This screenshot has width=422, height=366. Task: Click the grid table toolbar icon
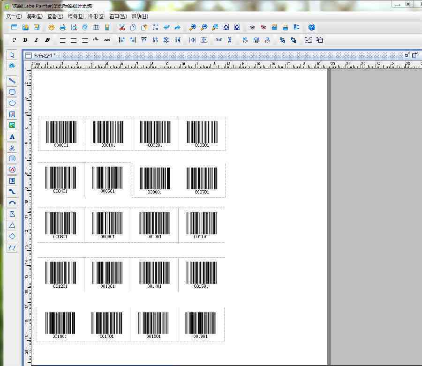coord(96,27)
